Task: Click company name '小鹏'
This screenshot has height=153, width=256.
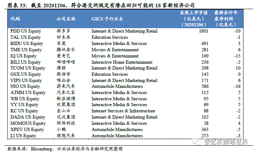Action: click(61, 129)
